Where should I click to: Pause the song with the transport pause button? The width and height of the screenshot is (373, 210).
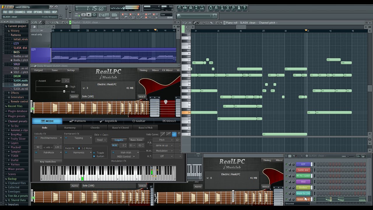[x=83, y=15]
